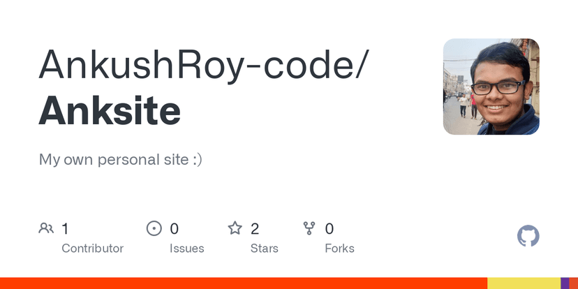Click the forks count number 0
The height and width of the screenshot is (289, 578).
(x=329, y=228)
